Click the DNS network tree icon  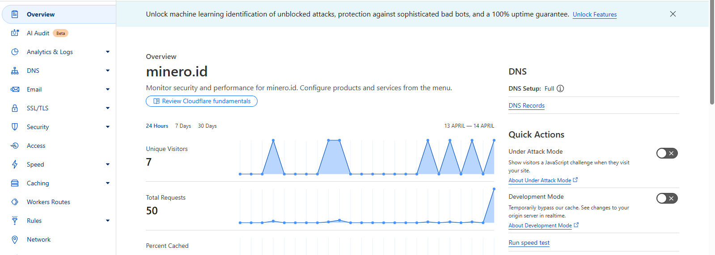tap(15, 71)
